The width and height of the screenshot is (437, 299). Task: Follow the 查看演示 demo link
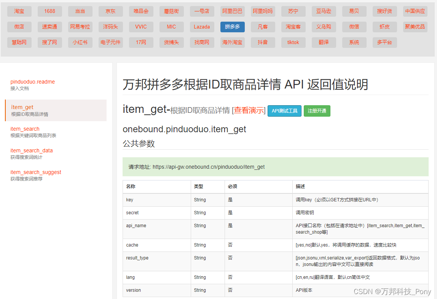coord(249,111)
